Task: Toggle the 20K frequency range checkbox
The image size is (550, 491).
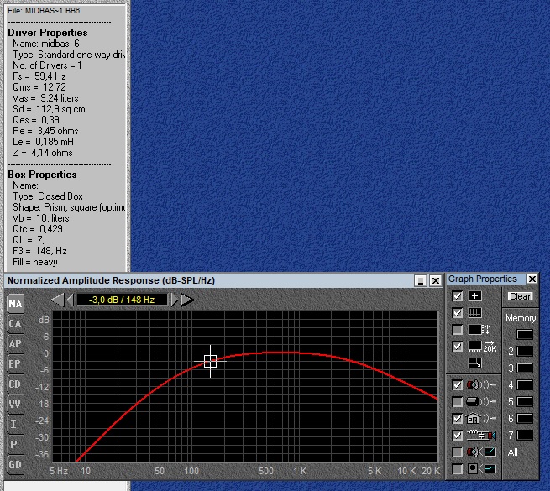Action: pyautogui.click(x=458, y=347)
